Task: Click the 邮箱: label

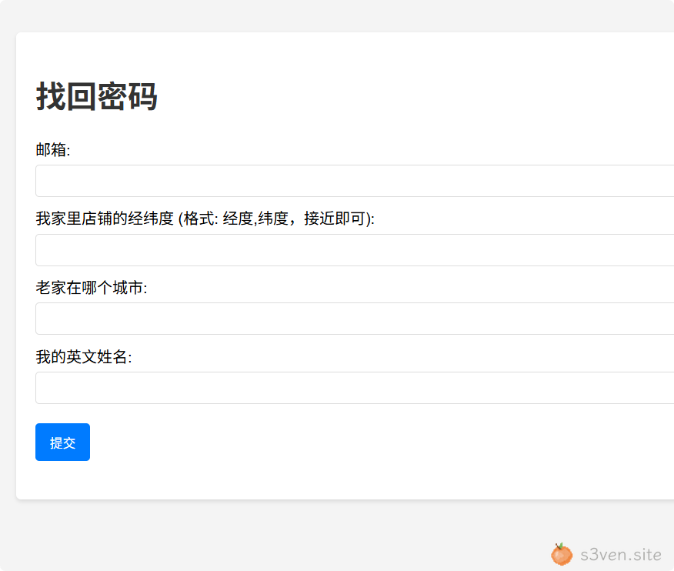Action: 53,149
